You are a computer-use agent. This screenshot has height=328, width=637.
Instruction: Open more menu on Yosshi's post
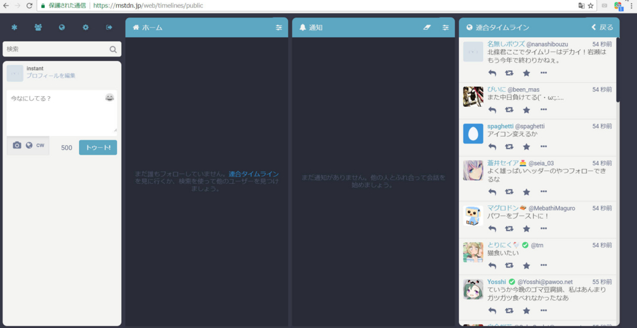(544, 310)
